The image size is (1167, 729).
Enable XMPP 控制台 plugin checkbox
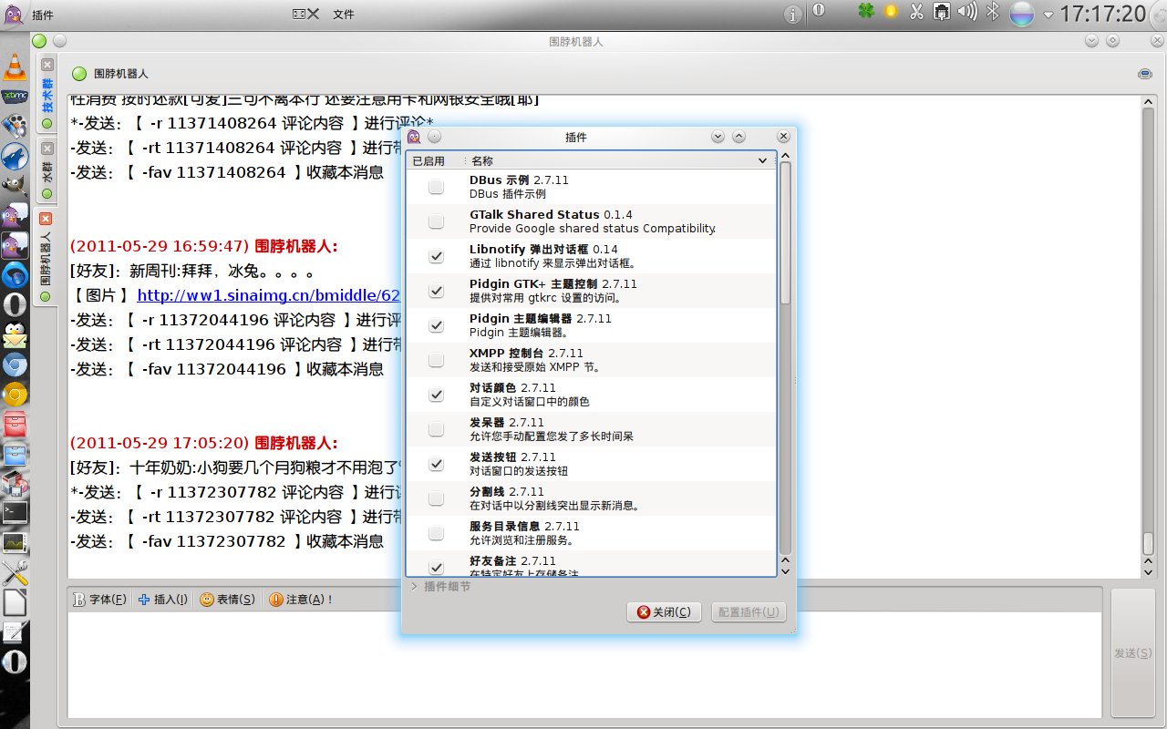tap(436, 360)
